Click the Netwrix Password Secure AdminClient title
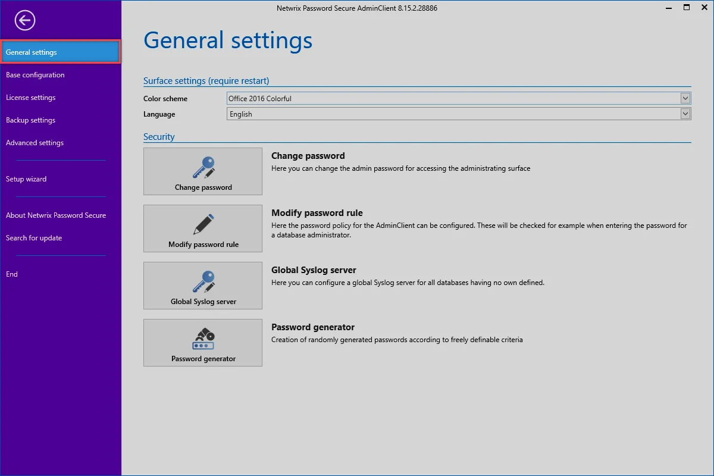 pyautogui.click(x=357, y=8)
